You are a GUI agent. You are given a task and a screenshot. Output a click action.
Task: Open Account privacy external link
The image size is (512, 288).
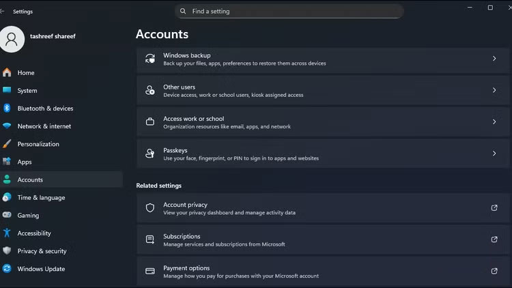[494, 208]
